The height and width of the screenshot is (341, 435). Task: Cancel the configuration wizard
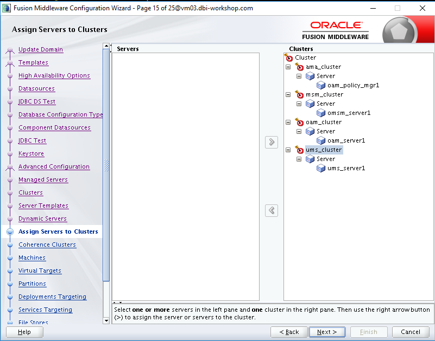411,332
